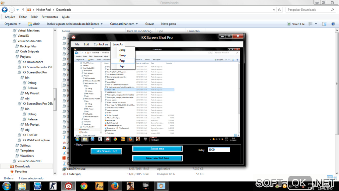
Task: Click the Windows Start button
Action: pyautogui.click(x=6, y=186)
